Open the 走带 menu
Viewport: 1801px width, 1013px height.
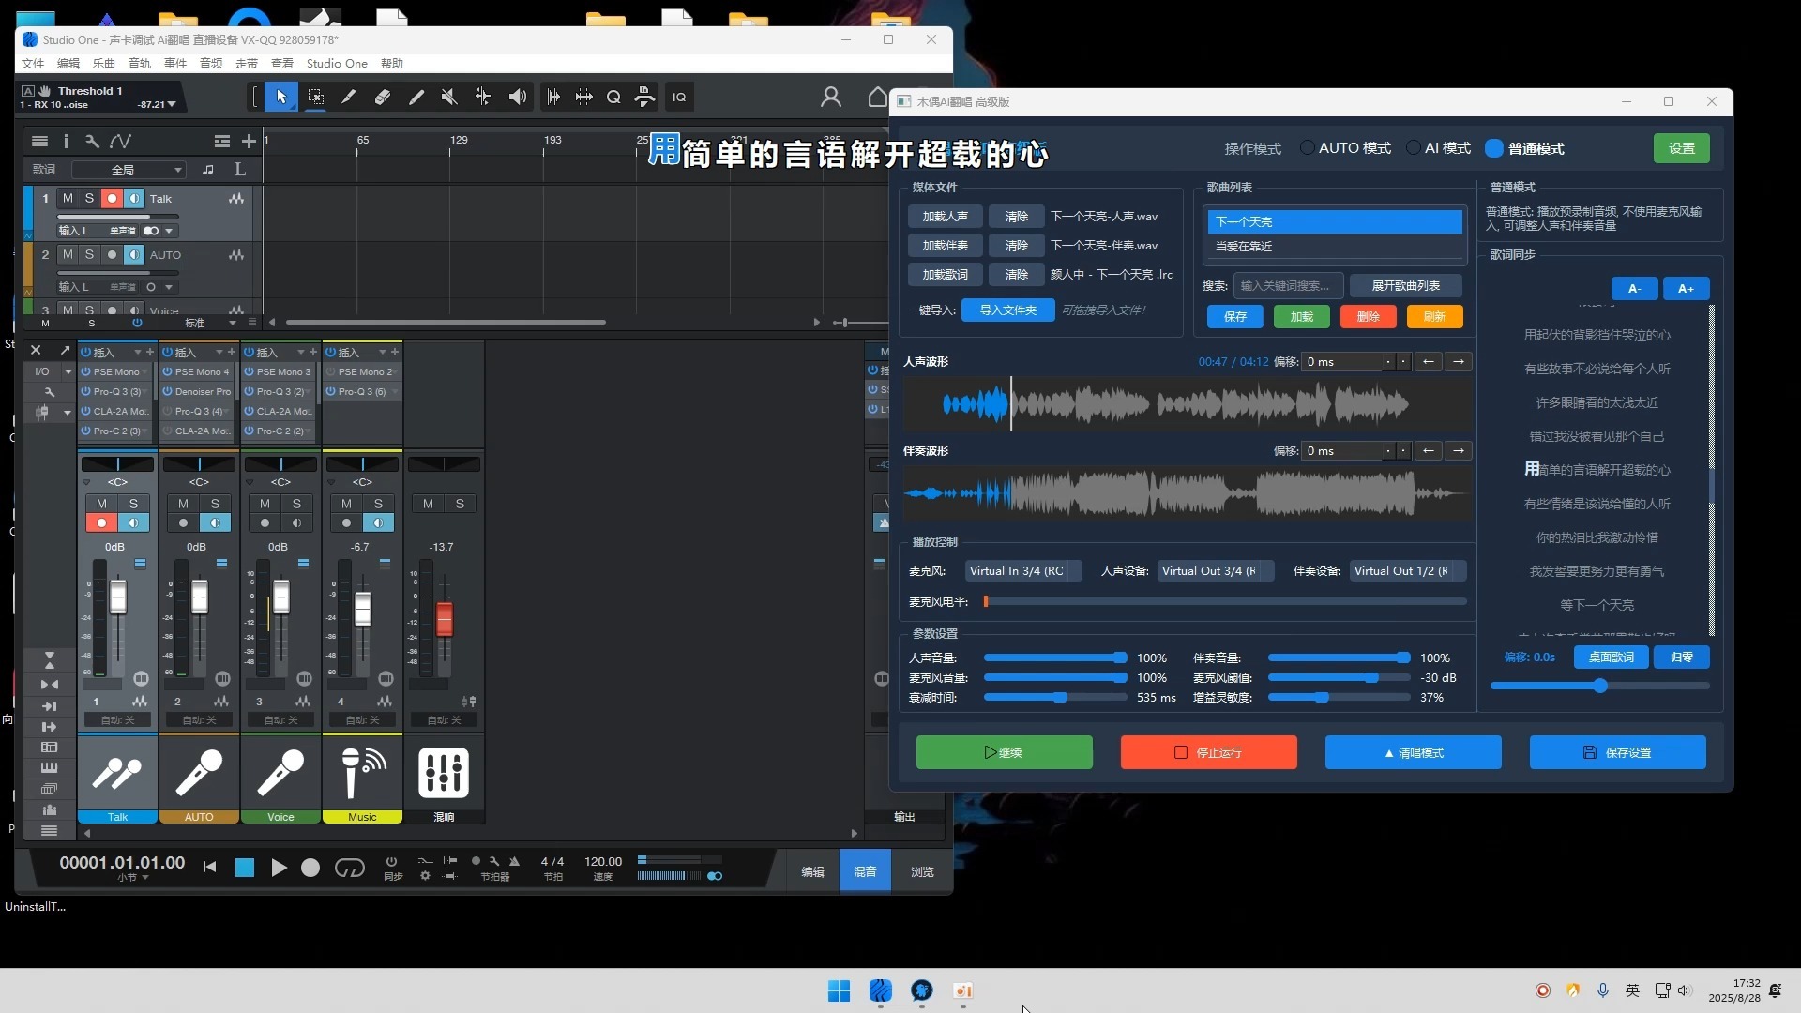[247, 64]
